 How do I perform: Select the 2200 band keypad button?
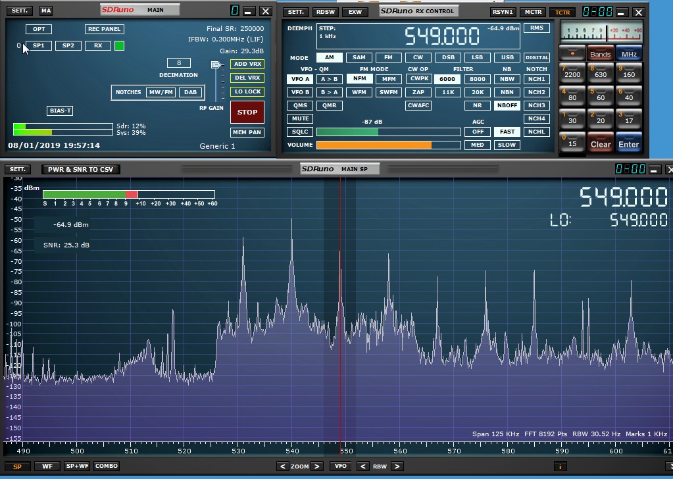pos(572,74)
